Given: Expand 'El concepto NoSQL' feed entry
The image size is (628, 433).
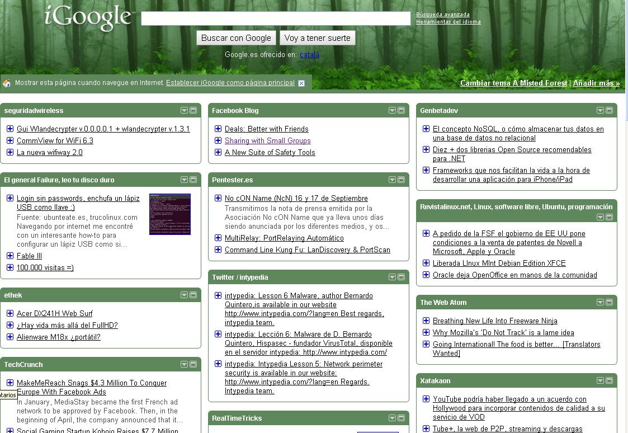Looking at the screenshot, I should (426, 129).
